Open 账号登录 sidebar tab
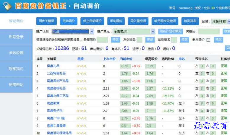The width and height of the screenshot is (230, 135). (16, 37)
